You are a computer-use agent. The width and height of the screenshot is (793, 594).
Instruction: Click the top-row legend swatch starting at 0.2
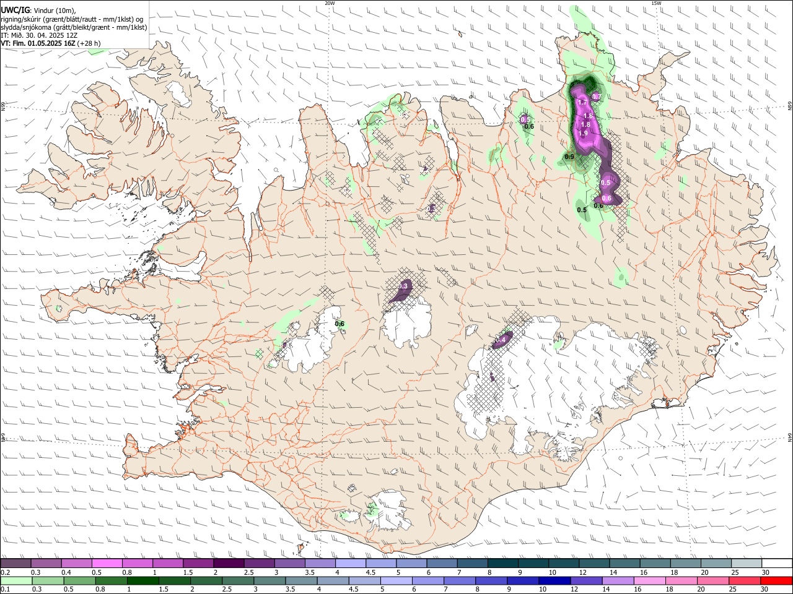[15, 564]
